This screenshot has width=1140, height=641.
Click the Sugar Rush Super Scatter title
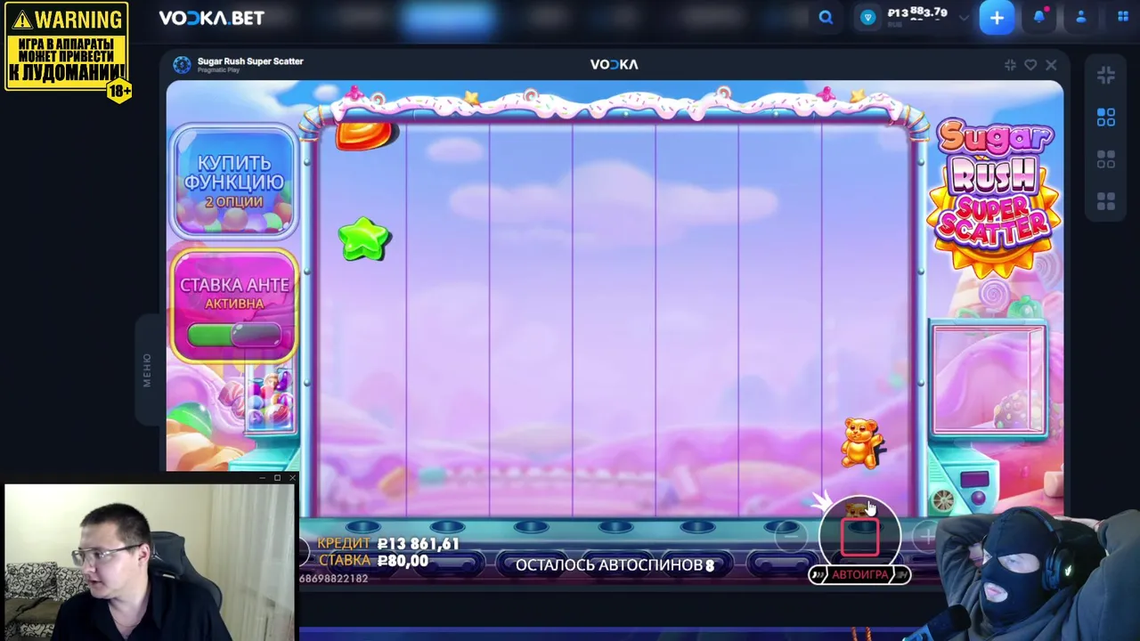click(x=250, y=61)
